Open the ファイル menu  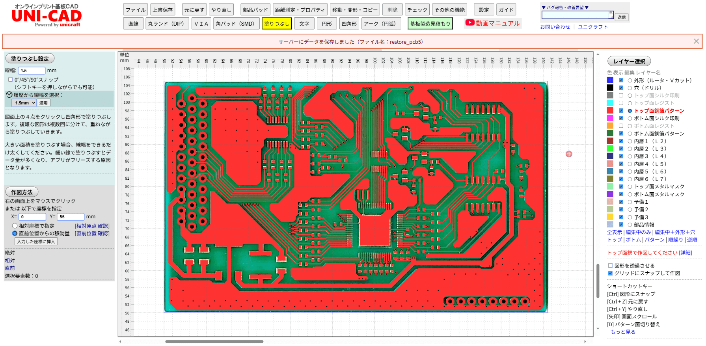136,10
